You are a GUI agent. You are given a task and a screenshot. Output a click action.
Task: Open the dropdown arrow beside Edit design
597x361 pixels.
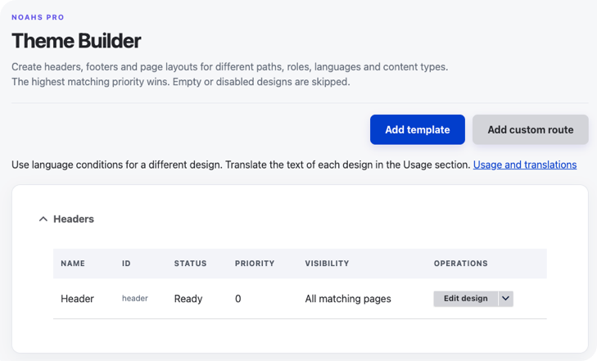tap(505, 299)
